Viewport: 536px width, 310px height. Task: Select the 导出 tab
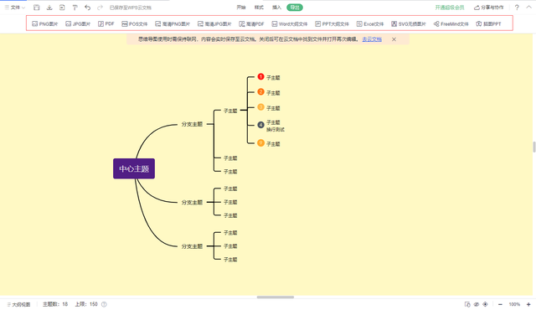(295, 8)
